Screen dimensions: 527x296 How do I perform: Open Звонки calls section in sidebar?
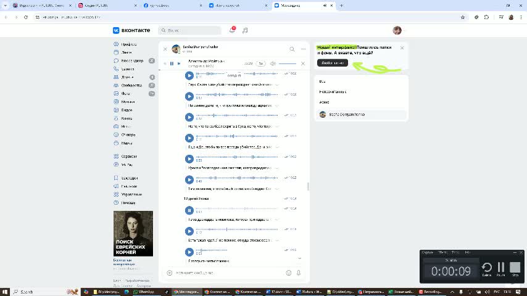click(x=127, y=69)
